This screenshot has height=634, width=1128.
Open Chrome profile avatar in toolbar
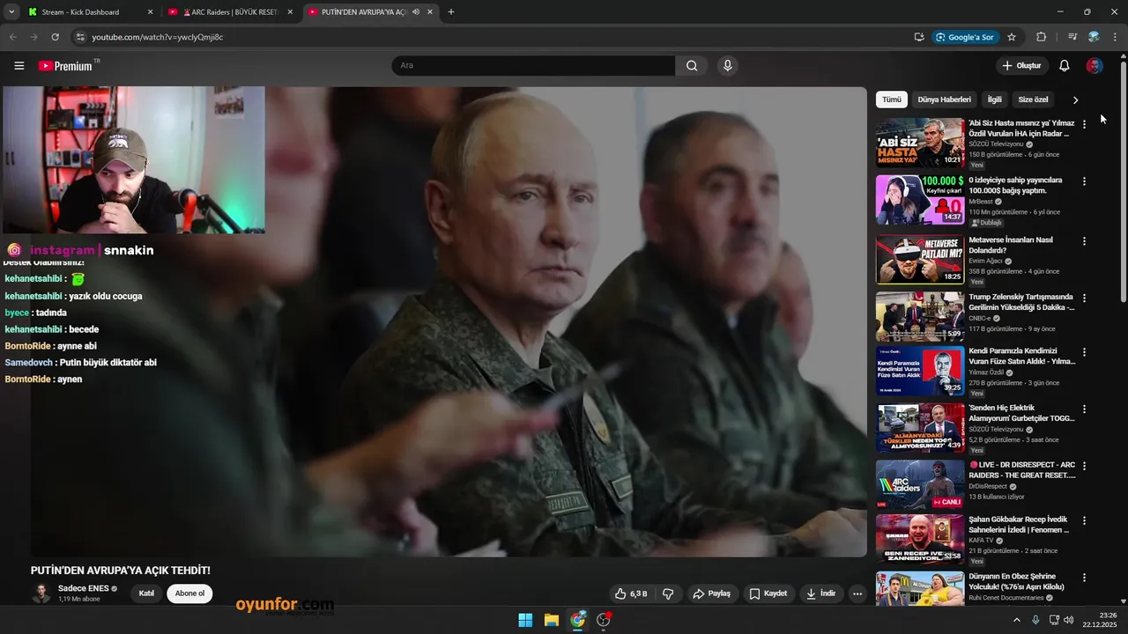pyautogui.click(x=1094, y=37)
